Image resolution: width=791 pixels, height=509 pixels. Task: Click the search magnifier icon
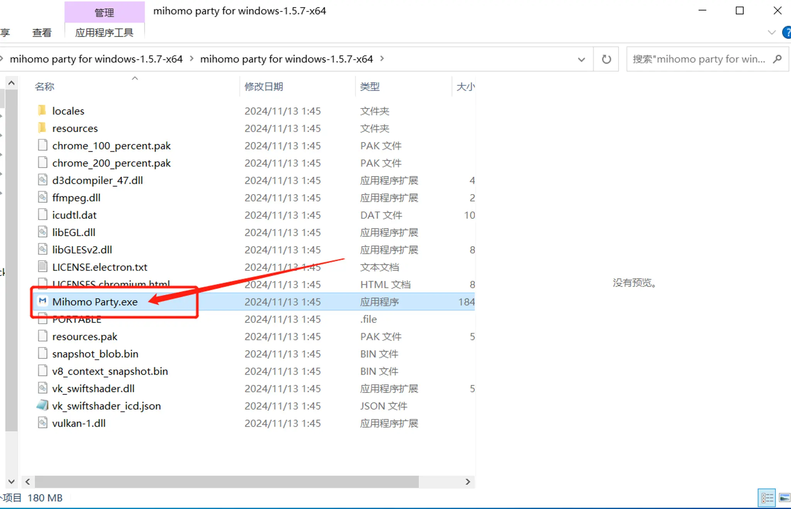click(x=777, y=59)
